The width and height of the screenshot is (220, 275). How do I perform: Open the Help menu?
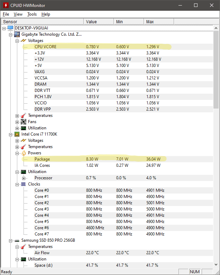pos(46,14)
